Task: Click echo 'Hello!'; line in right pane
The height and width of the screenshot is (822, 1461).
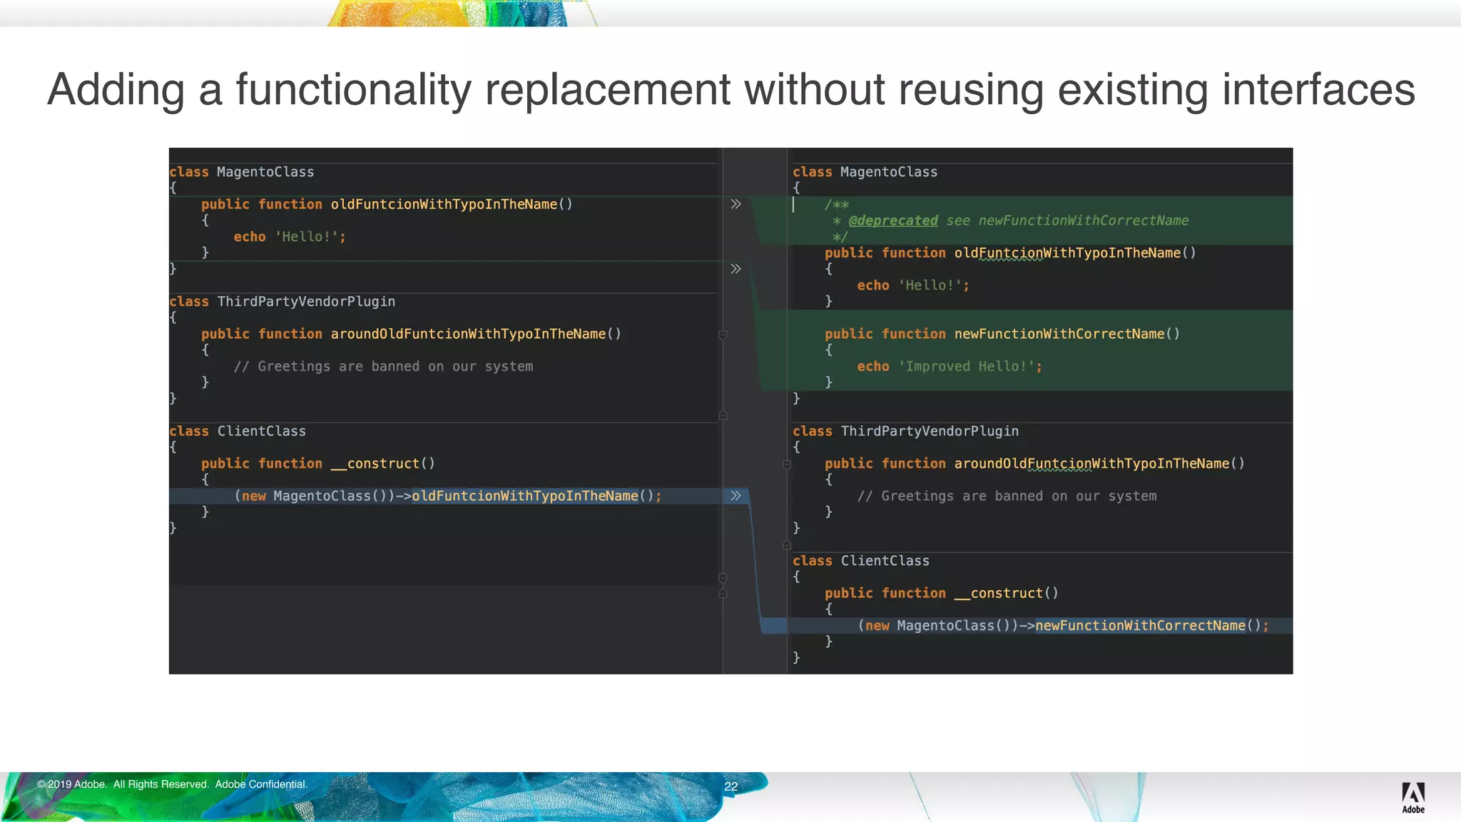Action: [x=913, y=285]
